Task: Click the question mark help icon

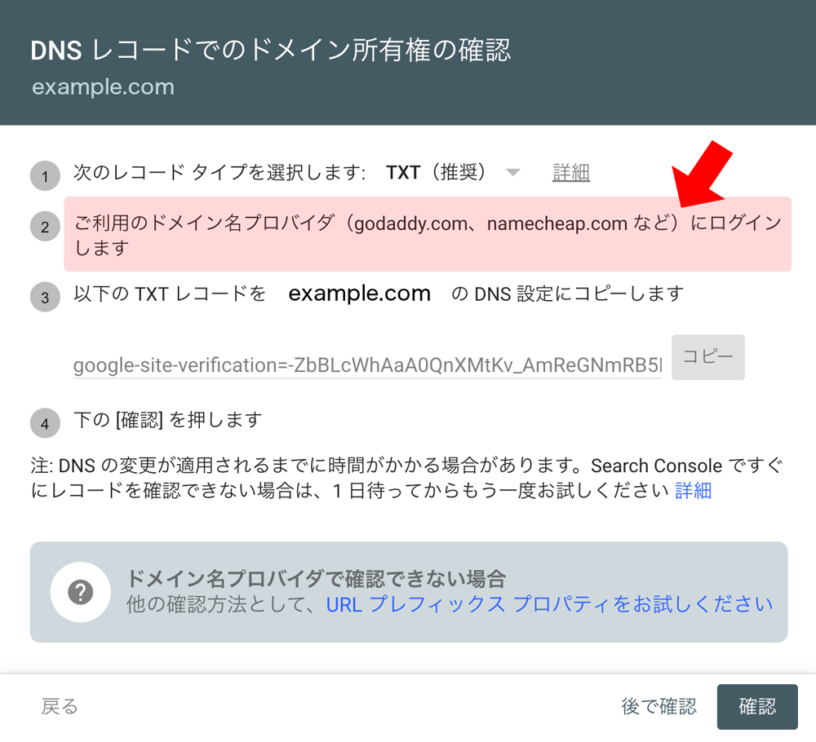Action: coord(80,592)
